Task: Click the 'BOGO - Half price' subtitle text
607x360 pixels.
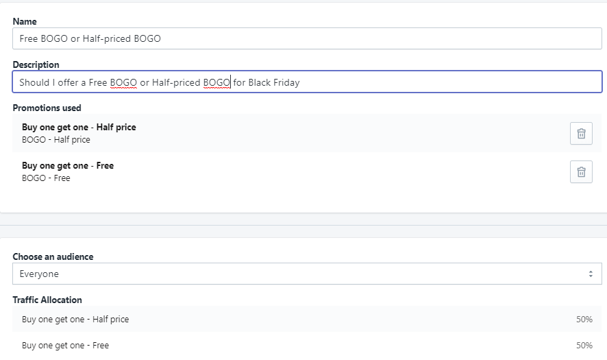Action: [x=56, y=140]
